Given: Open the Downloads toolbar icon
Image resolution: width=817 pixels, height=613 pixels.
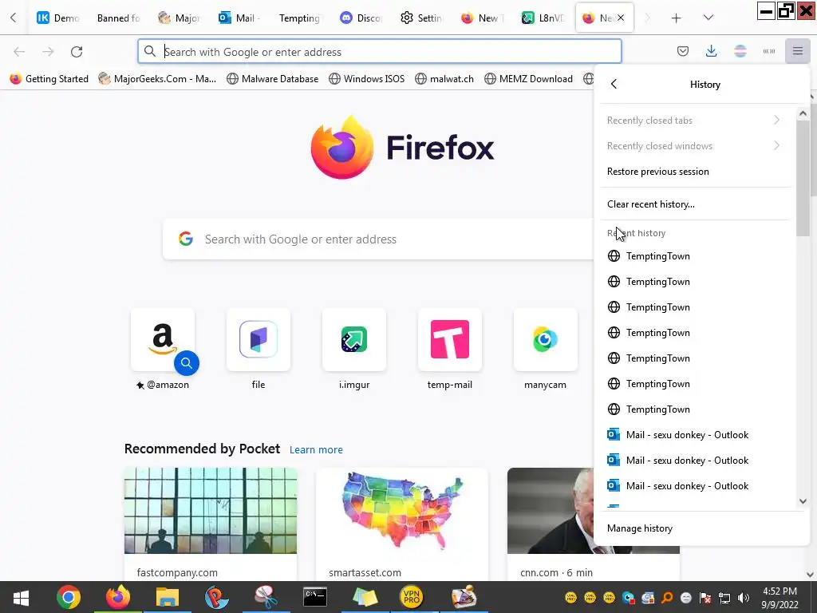Looking at the screenshot, I should pos(711,51).
